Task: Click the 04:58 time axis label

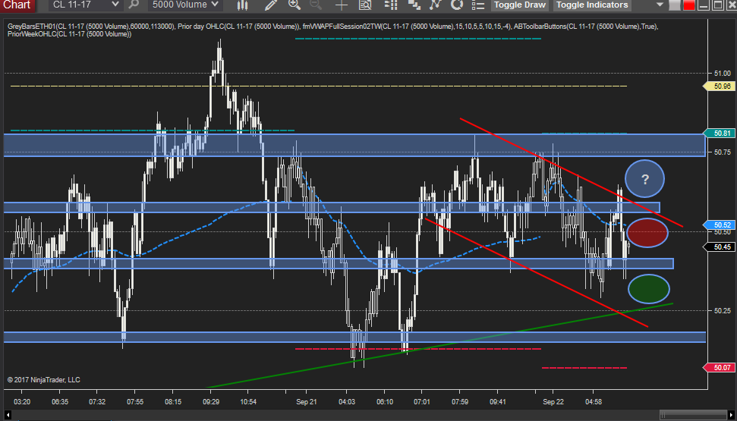Action: coord(594,402)
